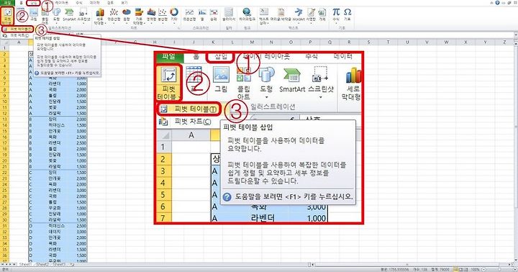Select row header 13 in the main sheet
Image resolution: width=518 pixels, height=272 pixels.
point(4,119)
